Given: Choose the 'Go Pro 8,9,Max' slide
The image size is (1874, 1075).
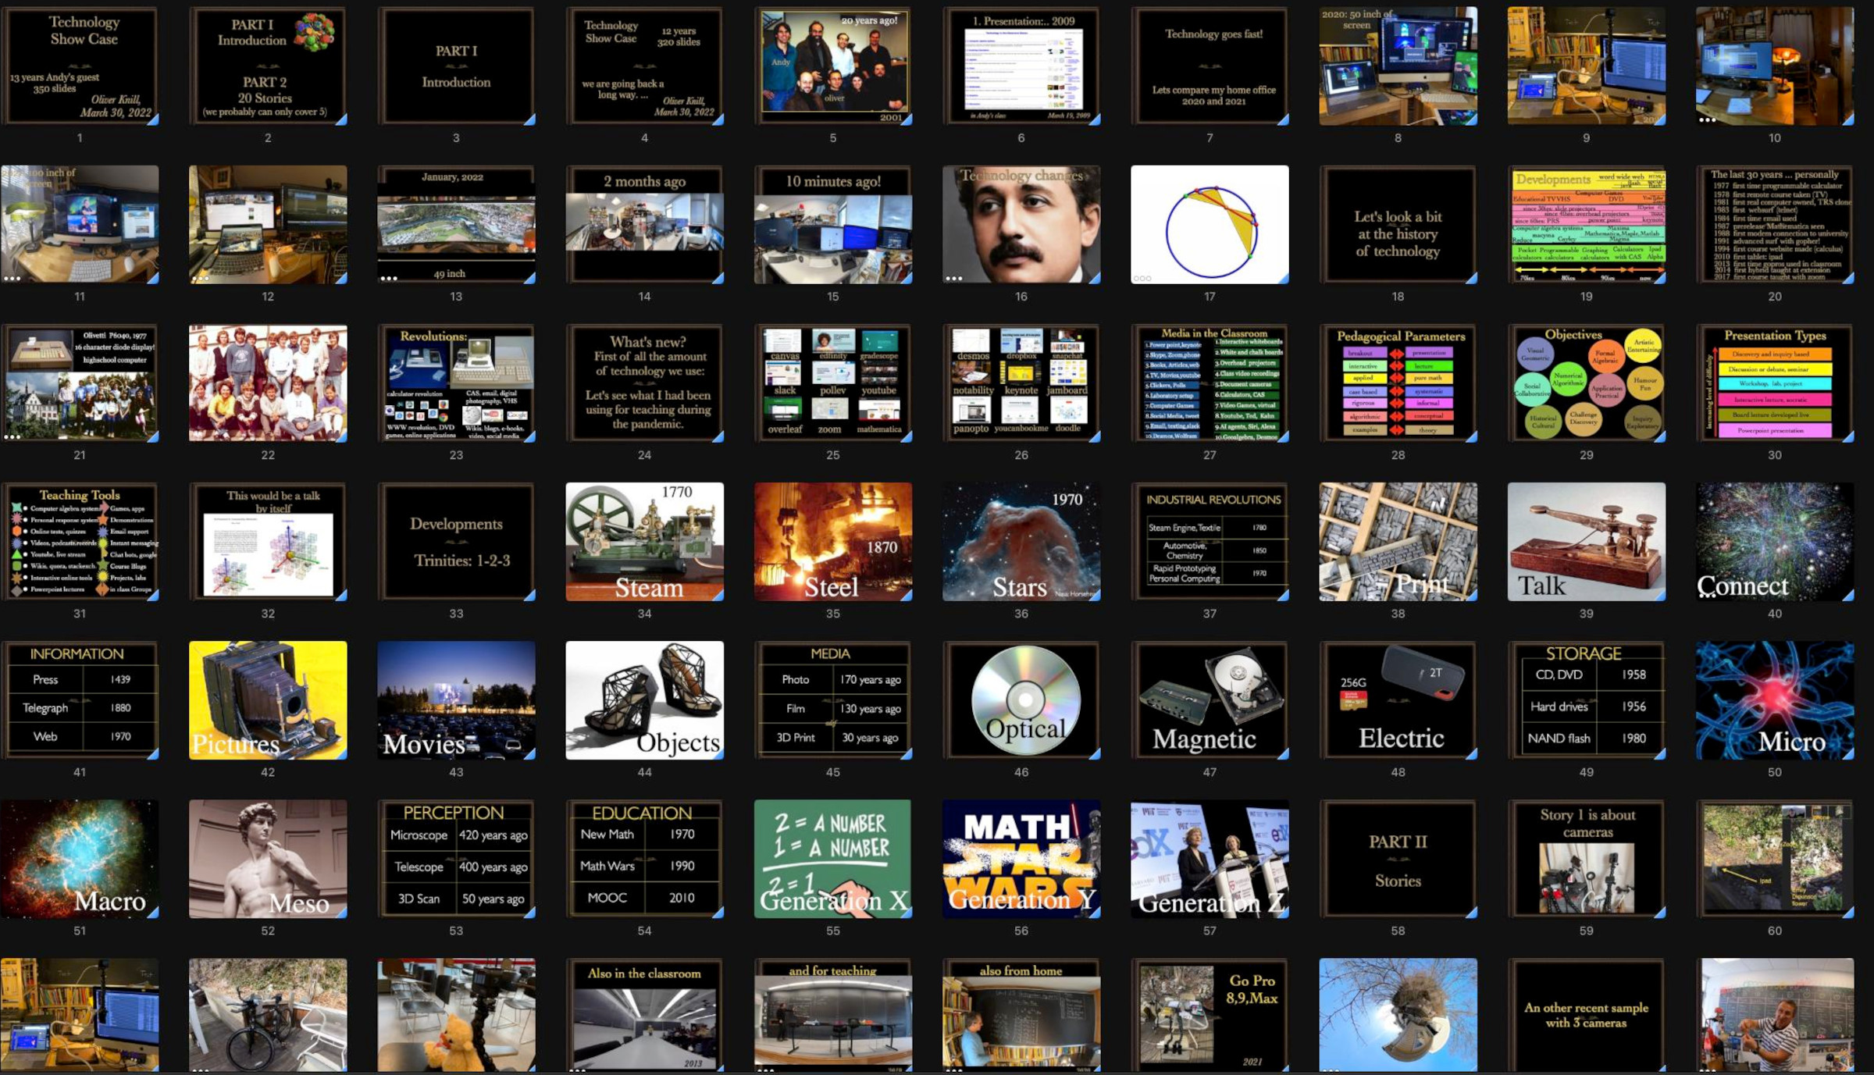Looking at the screenshot, I should [x=1210, y=1015].
